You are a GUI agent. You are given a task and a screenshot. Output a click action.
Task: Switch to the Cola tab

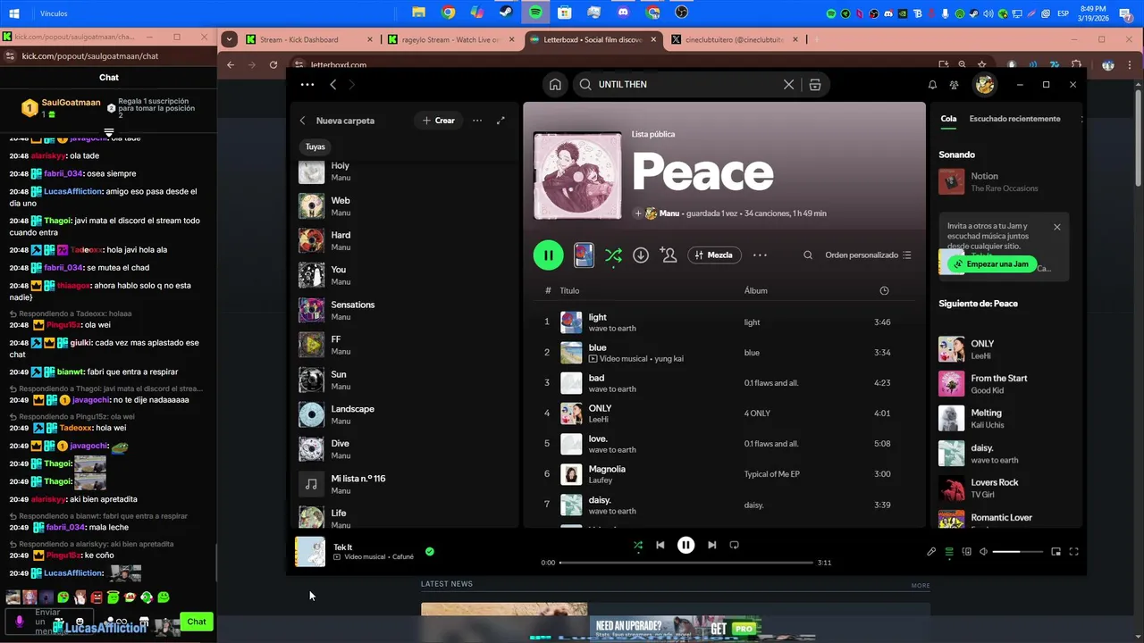point(948,119)
